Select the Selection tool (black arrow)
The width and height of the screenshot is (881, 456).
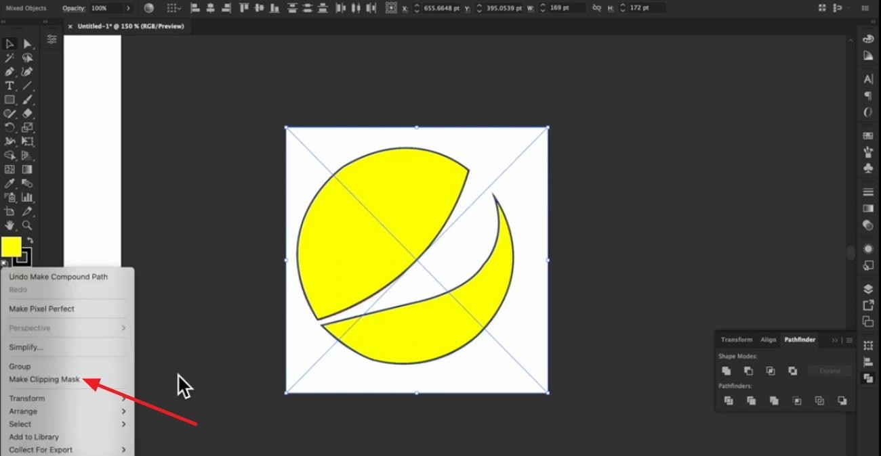(9, 44)
